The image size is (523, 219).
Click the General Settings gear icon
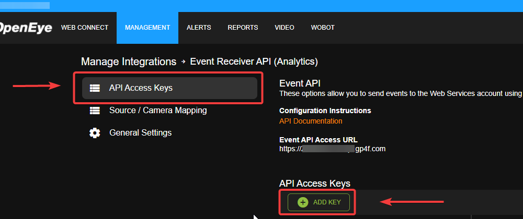coord(95,133)
